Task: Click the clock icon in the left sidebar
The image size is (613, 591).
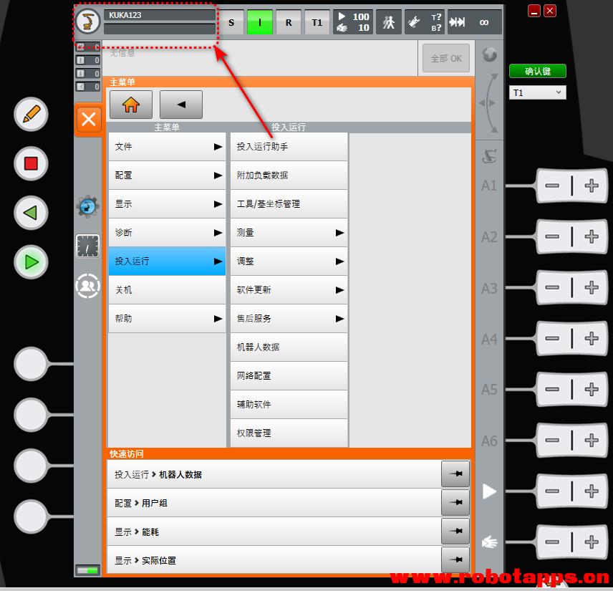Action: coord(88,246)
